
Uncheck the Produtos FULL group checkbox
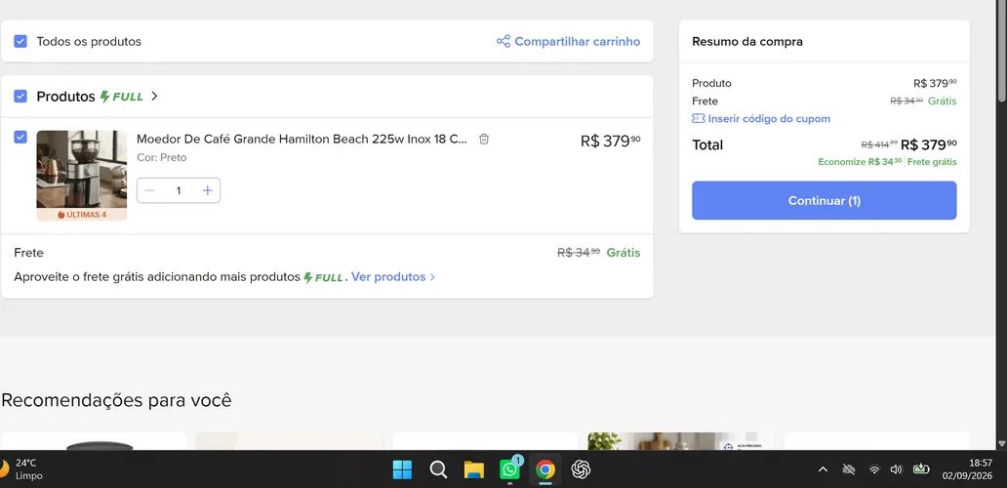pos(20,97)
